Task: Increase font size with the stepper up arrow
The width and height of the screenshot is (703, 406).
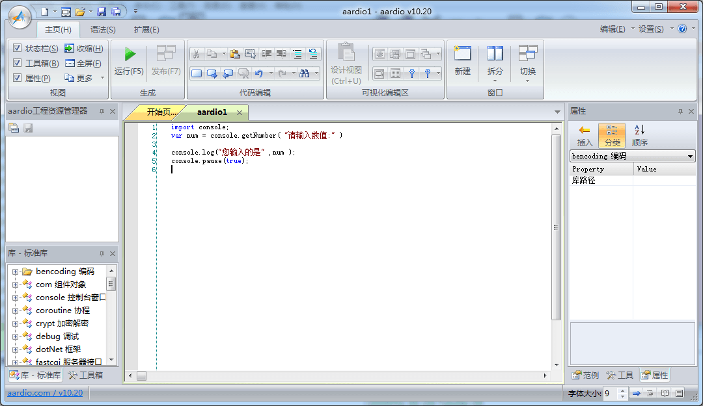Action: (x=622, y=390)
